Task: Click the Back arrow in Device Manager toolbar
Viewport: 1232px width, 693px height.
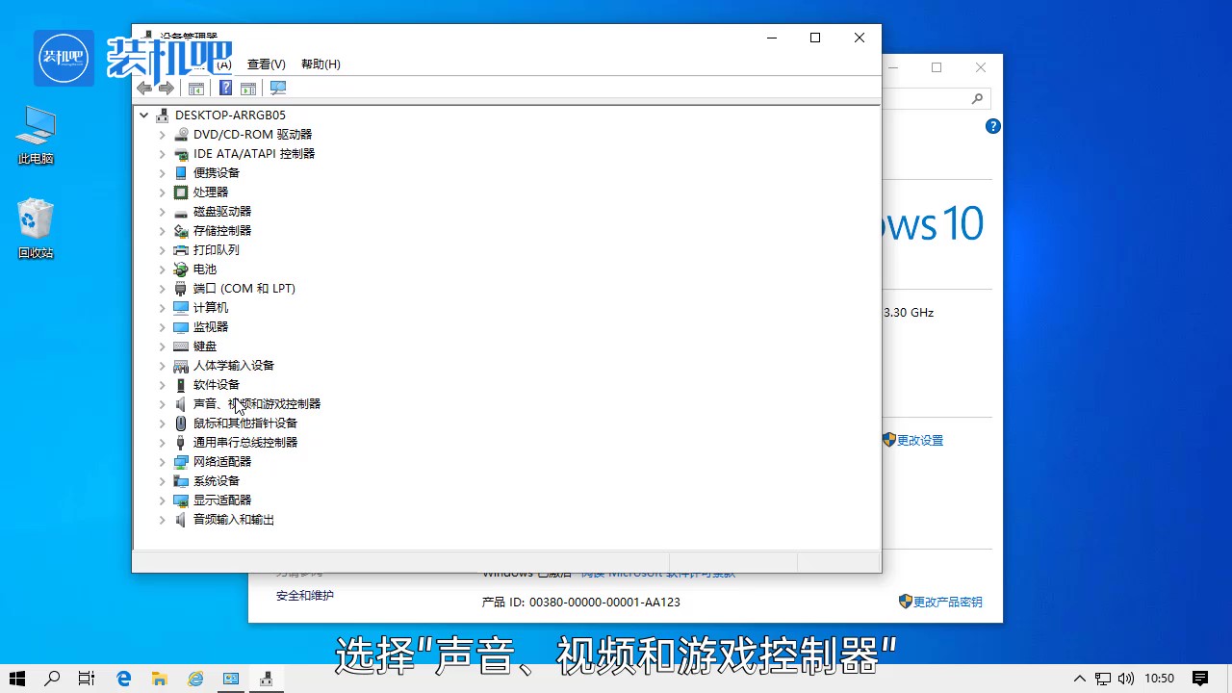Action: 144,89
